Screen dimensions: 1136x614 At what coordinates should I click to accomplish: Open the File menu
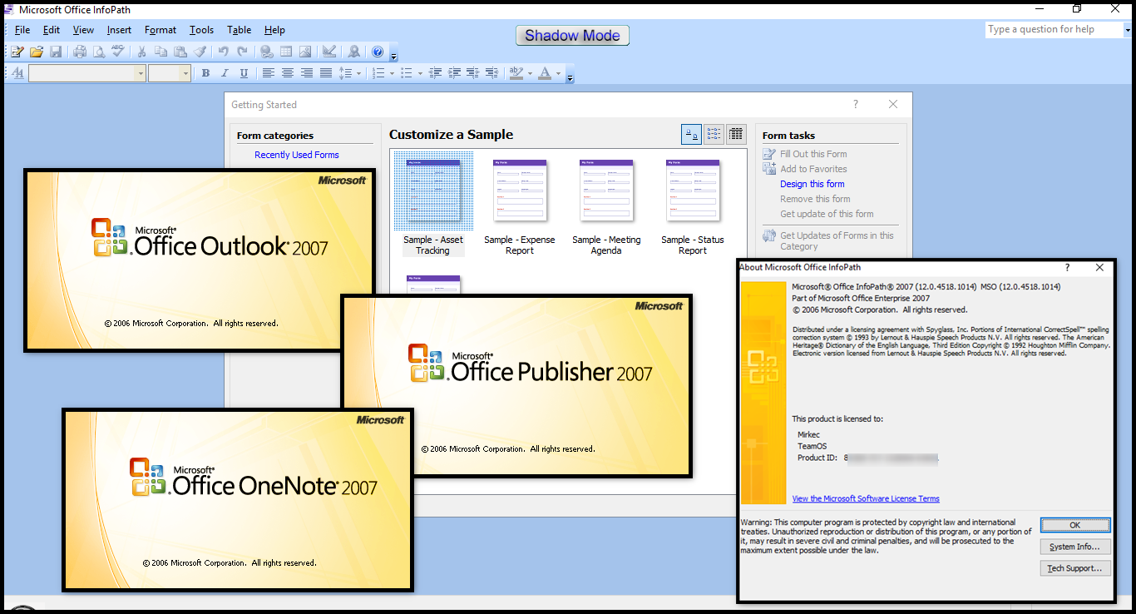(22, 30)
